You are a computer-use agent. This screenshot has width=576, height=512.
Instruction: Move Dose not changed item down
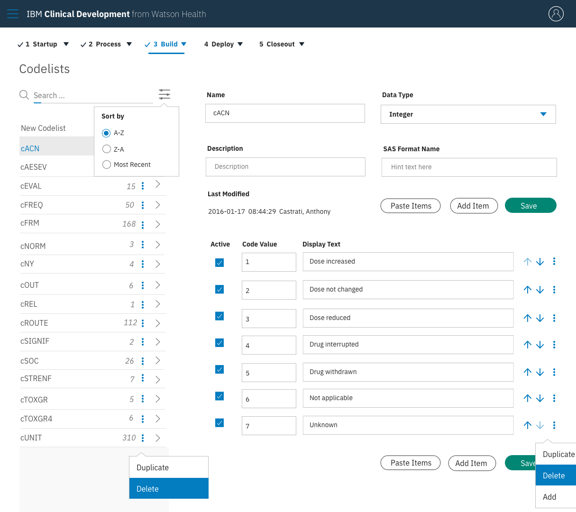[540, 290]
